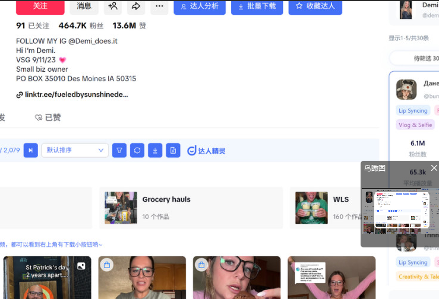Screen dimensions: 439x299
Task: Click the 464.7K 粉丝 followers count
Action: pyautogui.click(x=81, y=26)
